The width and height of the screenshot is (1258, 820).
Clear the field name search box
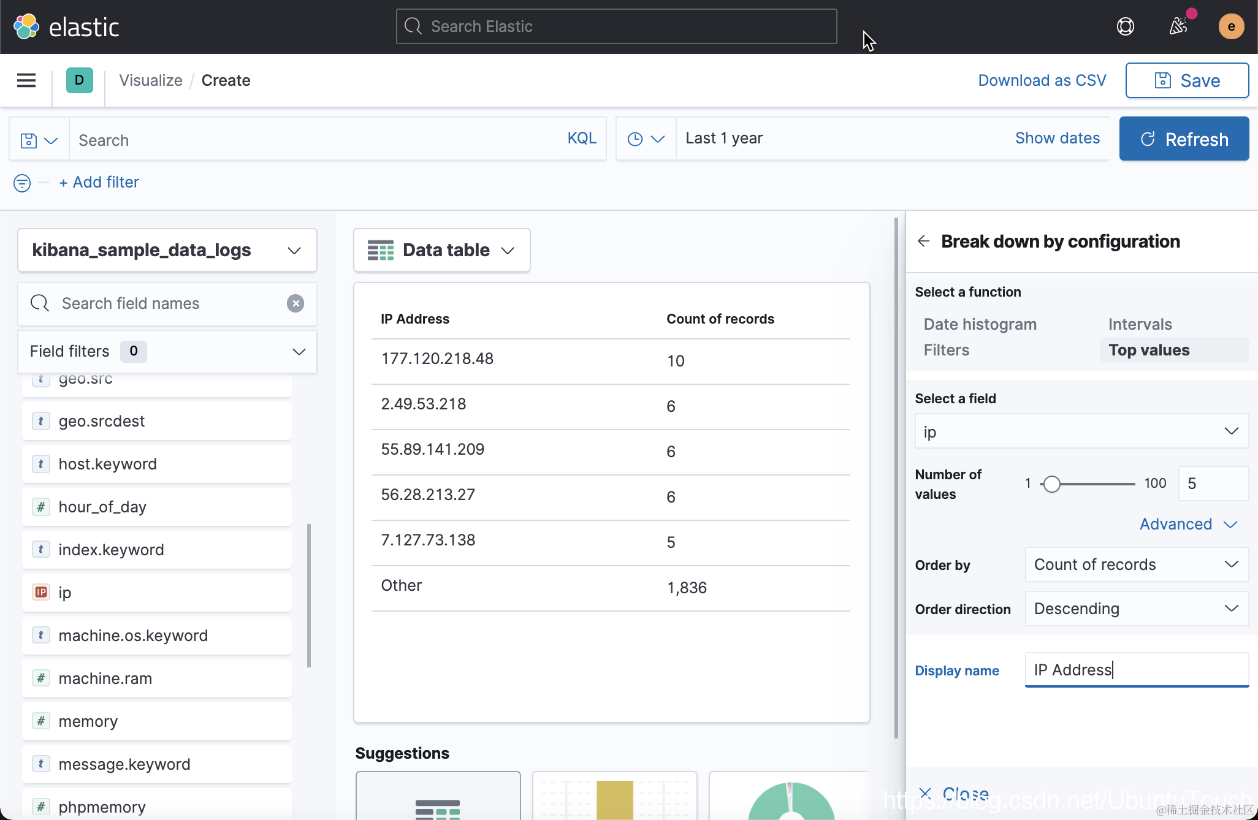[295, 303]
